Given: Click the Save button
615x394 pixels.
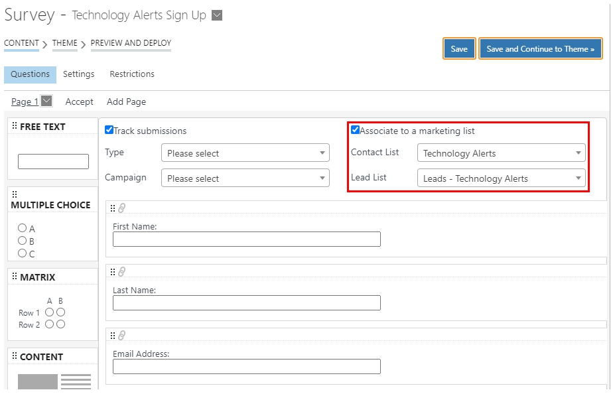Looking at the screenshot, I should click(x=459, y=48).
